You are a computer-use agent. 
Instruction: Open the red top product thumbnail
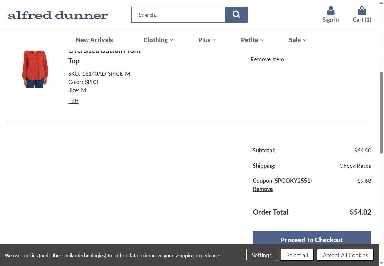[35, 69]
